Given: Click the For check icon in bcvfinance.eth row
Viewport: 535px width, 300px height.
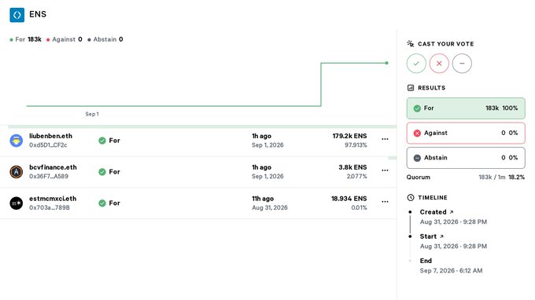Looking at the screenshot, I should (102, 172).
